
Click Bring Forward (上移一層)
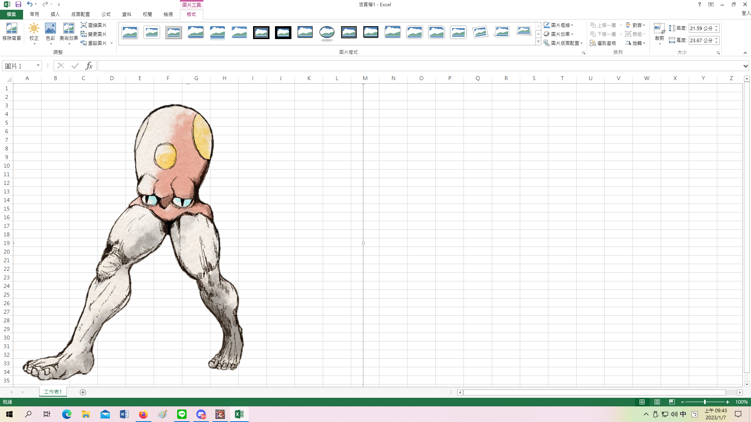tap(603, 25)
